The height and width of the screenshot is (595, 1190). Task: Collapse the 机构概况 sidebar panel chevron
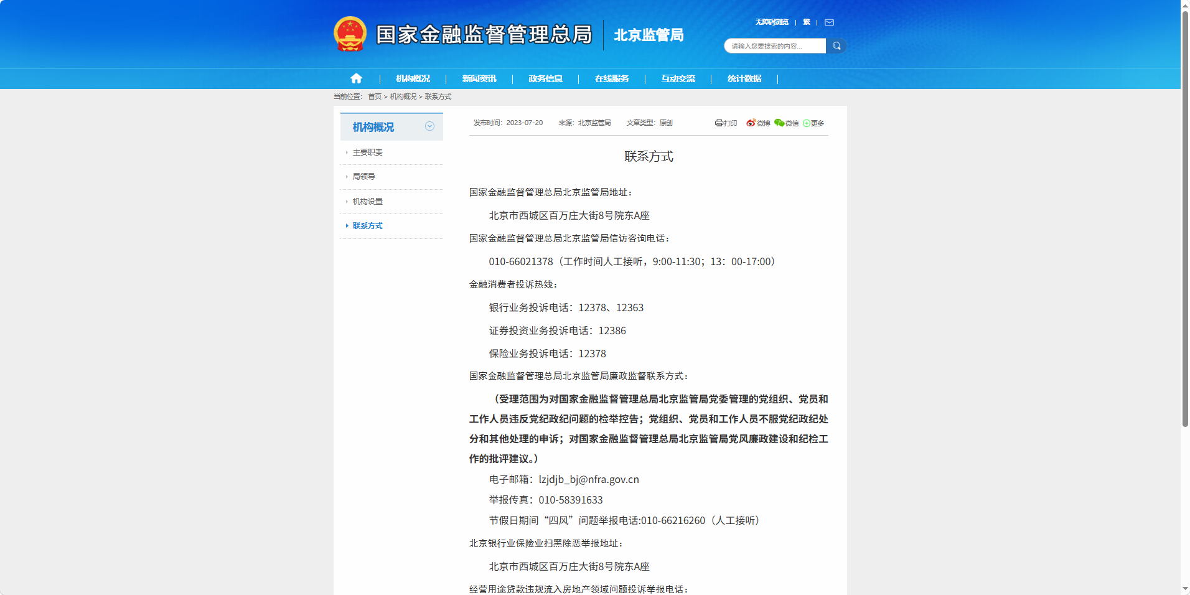tap(429, 126)
